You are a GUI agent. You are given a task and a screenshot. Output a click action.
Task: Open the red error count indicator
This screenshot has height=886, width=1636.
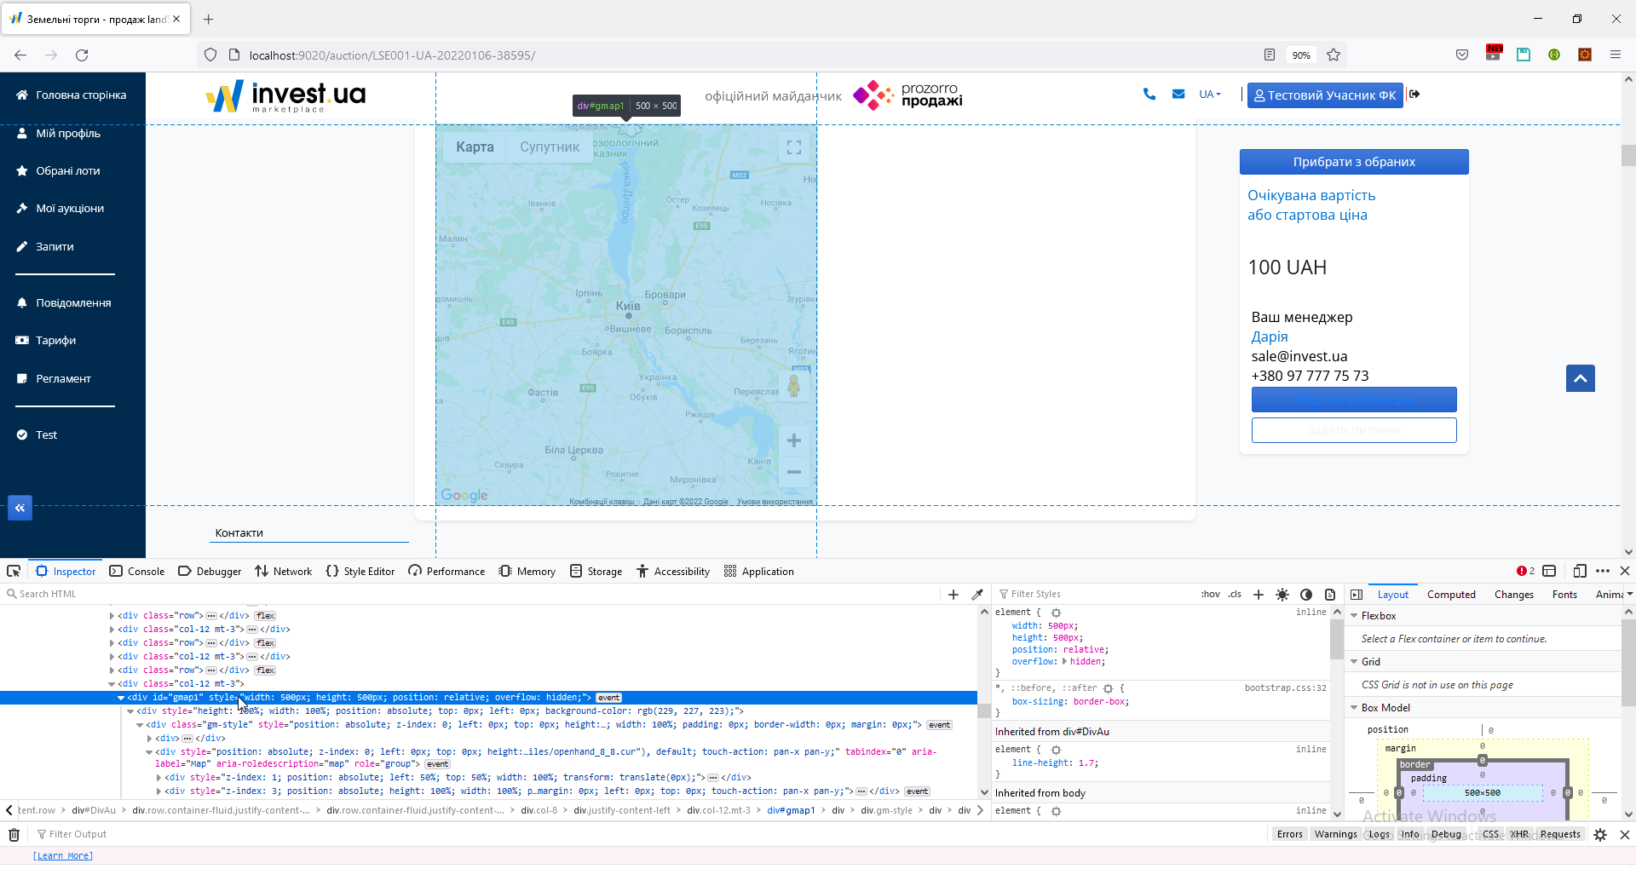pyautogui.click(x=1525, y=571)
